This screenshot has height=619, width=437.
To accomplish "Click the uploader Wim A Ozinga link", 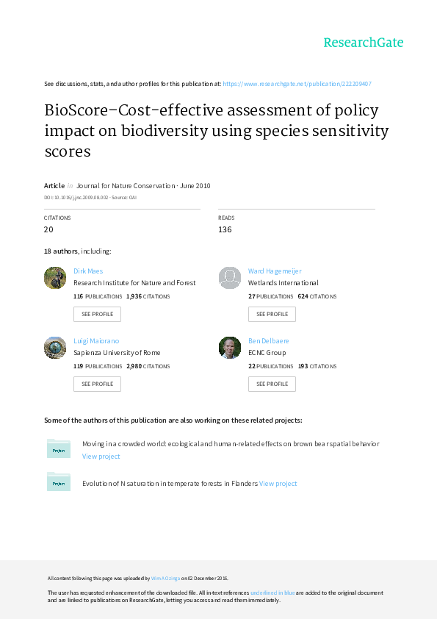I will [x=166, y=578].
